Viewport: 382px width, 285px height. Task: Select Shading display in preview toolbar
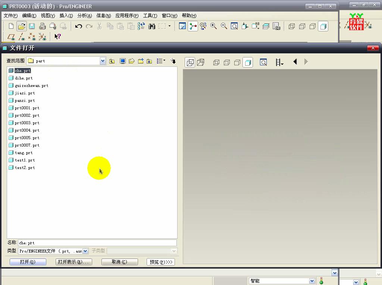point(248,62)
